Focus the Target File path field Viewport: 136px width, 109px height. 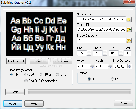click(101, 30)
